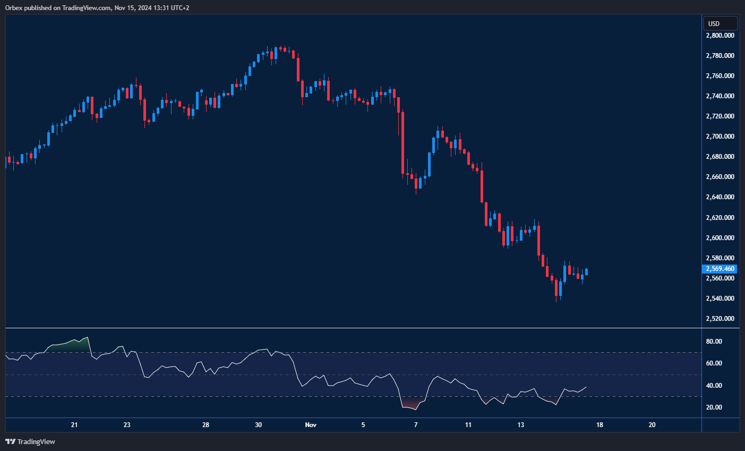
Task: Select date 18 on the time axis
Action: pyautogui.click(x=600, y=424)
